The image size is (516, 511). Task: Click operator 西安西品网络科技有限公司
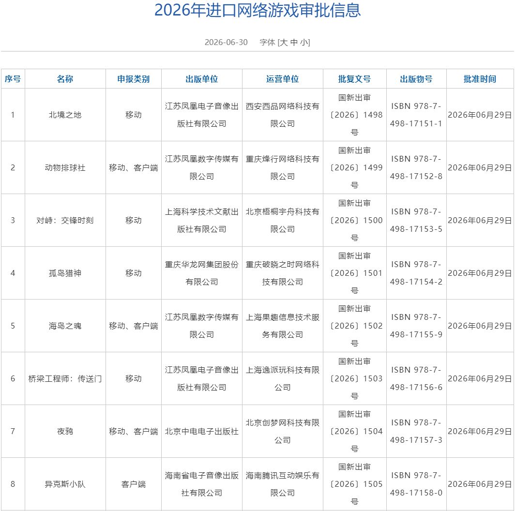[283, 115]
